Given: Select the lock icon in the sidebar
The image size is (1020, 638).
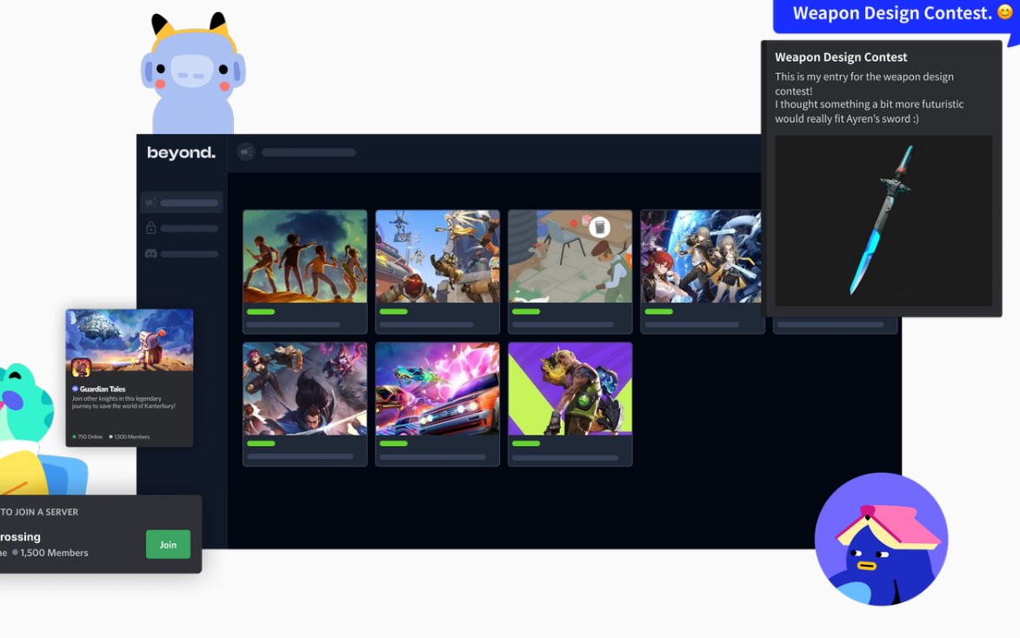Looking at the screenshot, I should 151,228.
